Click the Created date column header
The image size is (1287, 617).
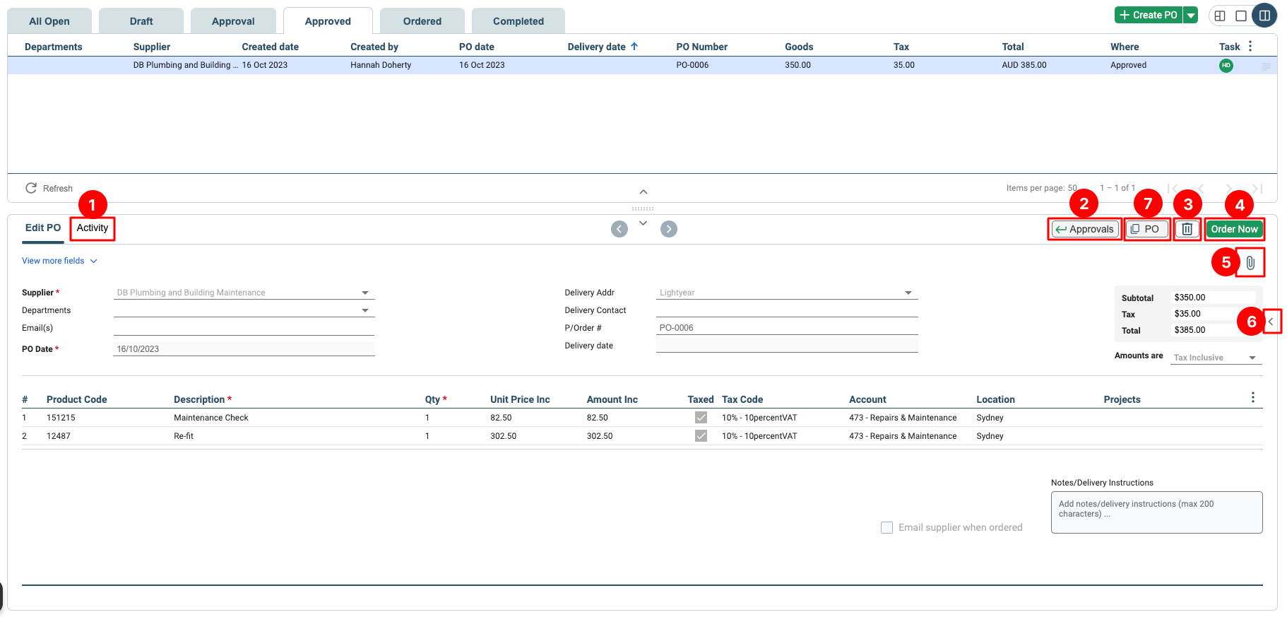tap(271, 47)
